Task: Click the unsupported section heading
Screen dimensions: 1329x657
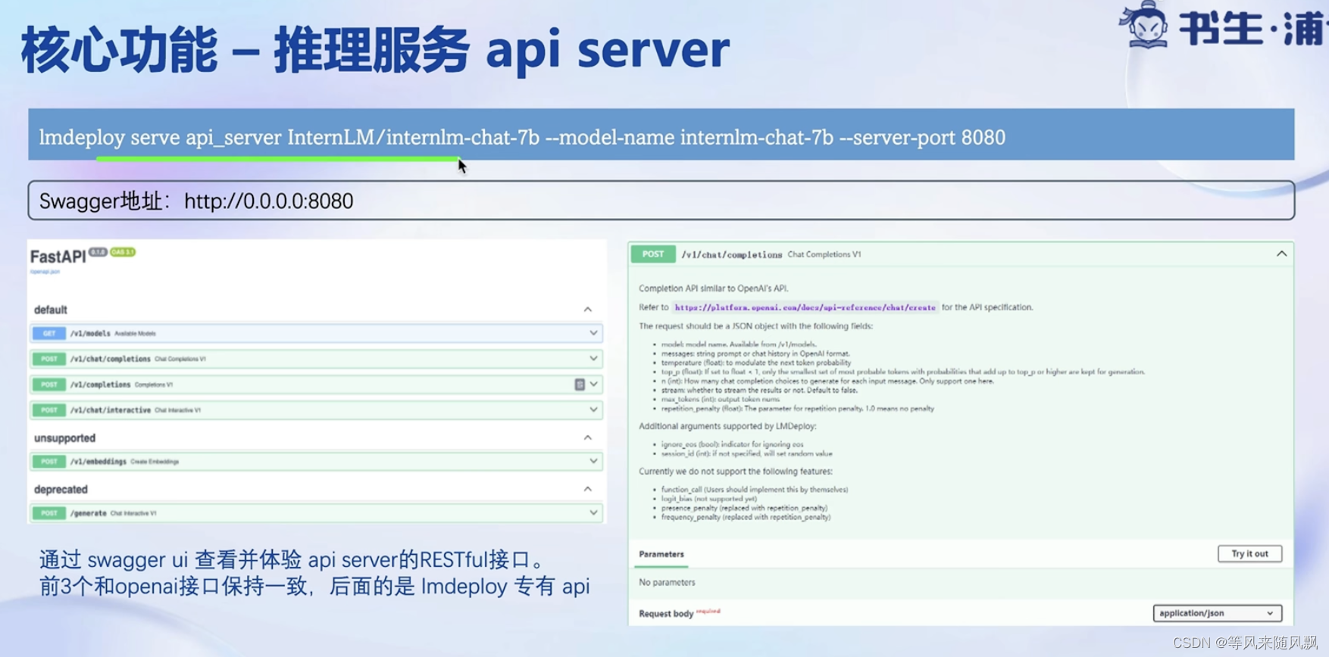Action: coord(64,438)
